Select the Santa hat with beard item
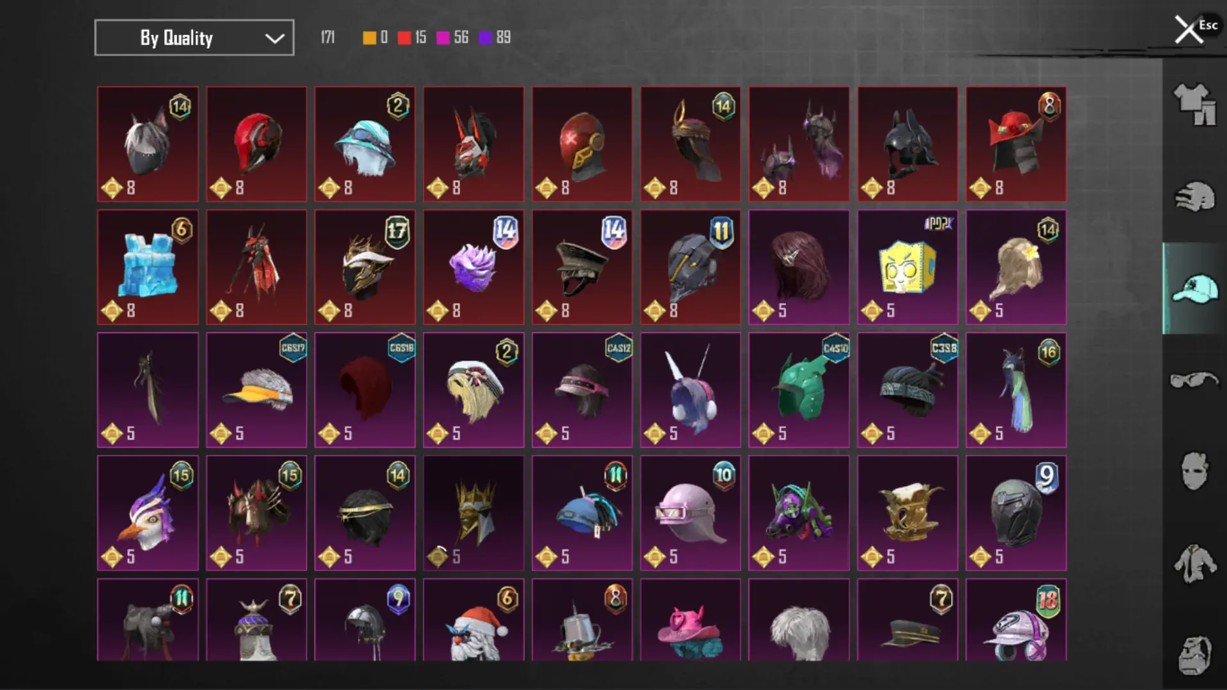Image resolution: width=1227 pixels, height=690 pixels. [474, 620]
